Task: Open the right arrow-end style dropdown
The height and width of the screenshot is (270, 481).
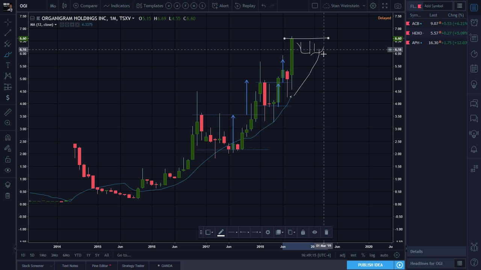Action: [x=256, y=232]
